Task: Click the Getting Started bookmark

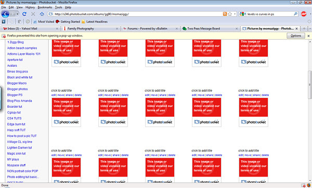Action: pos(68,21)
